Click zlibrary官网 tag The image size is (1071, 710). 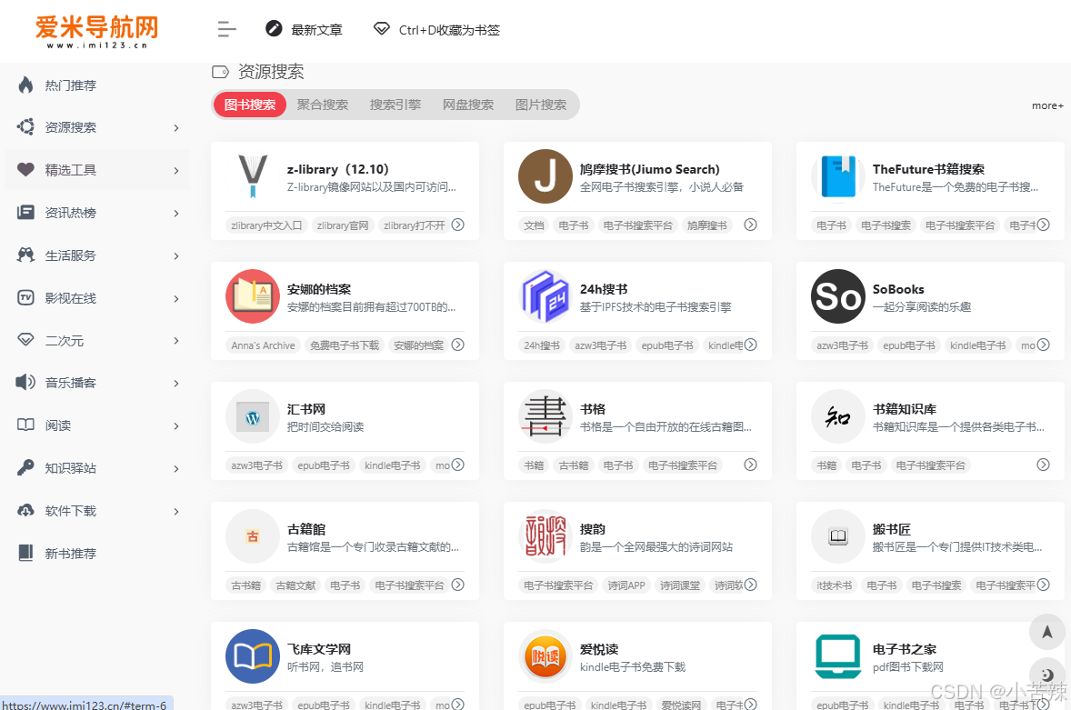pyautogui.click(x=343, y=225)
